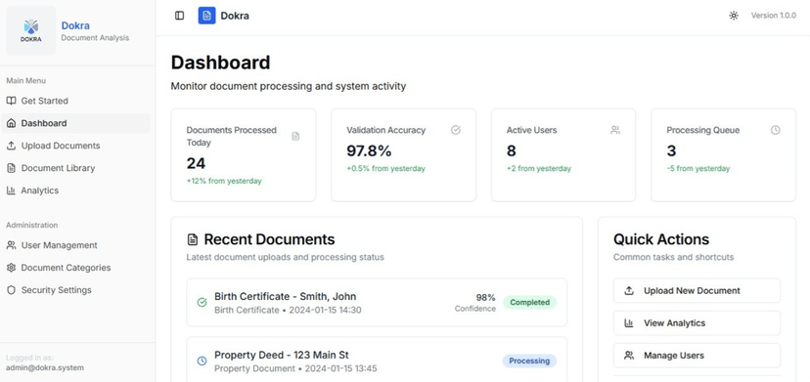Click the Dokra logo in sidebar
This screenshot has width=810, height=382.
tap(31, 30)
